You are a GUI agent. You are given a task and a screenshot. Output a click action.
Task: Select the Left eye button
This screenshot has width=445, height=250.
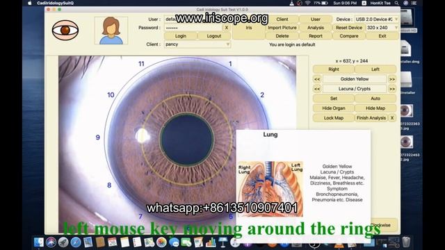pyautogui.click(x=375, y=69)
